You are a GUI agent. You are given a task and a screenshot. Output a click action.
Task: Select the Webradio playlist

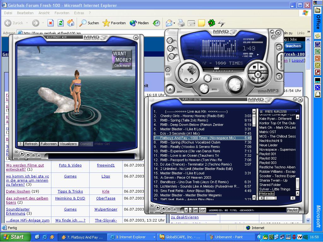(x=267, y=194)
